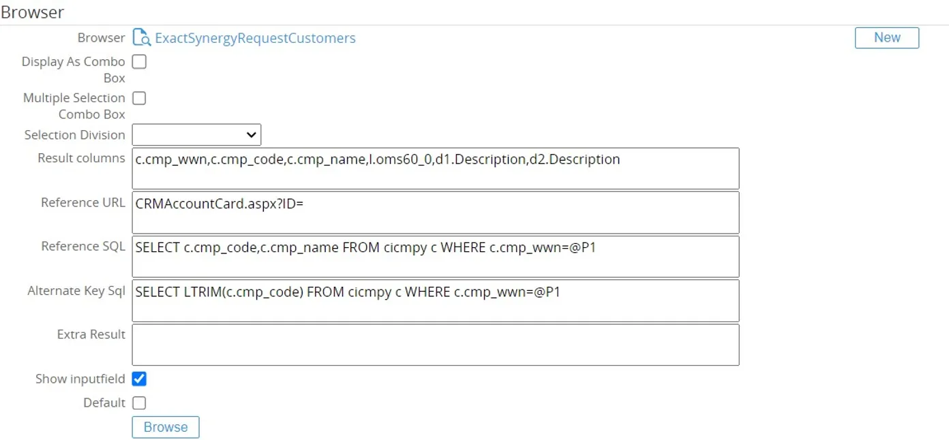Click the Browse button at the bottom
The width and height of the screenshot is (949, 440).
[165, 427]
